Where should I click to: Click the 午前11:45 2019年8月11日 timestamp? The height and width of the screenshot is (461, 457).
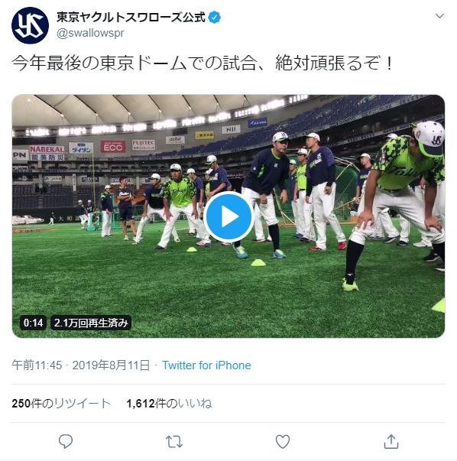[81, 365]
